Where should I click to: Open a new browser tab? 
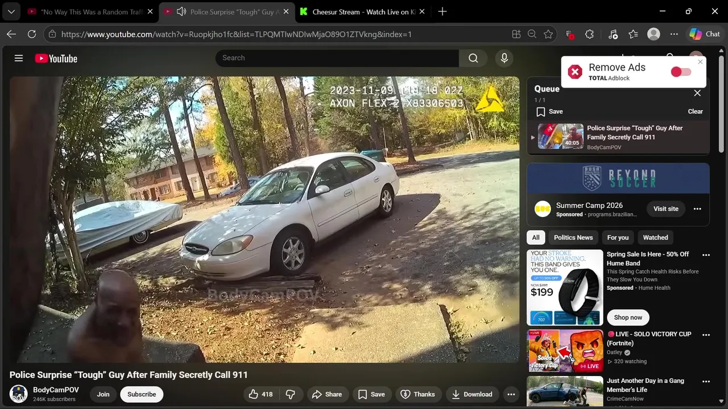point(442,11)
